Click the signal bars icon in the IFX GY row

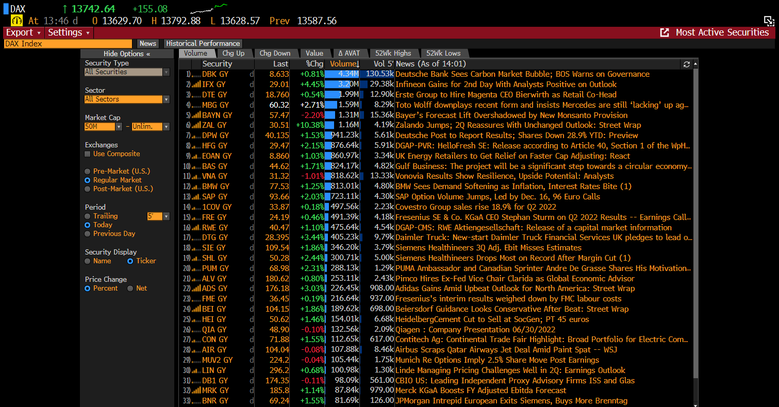click(196, 84)
